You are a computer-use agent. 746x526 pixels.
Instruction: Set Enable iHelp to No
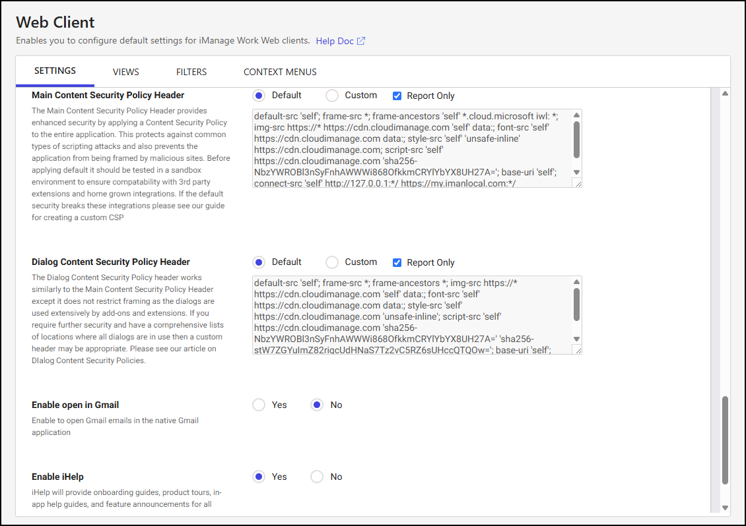click(317, 477)
